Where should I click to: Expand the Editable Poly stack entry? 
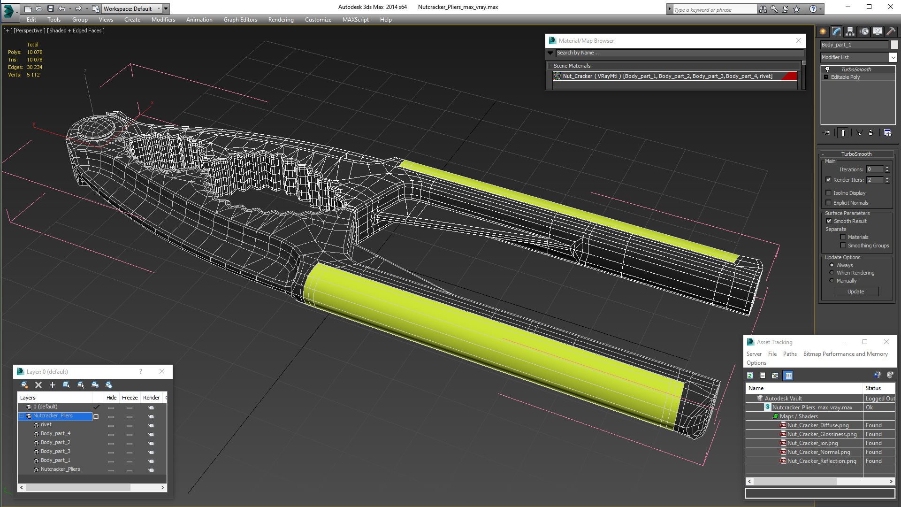[x=826, y=77]
